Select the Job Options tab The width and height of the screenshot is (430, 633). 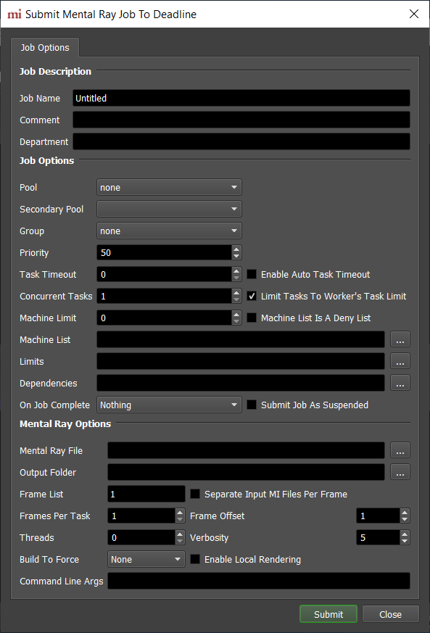pyautogui.click(x=45, y=48)
